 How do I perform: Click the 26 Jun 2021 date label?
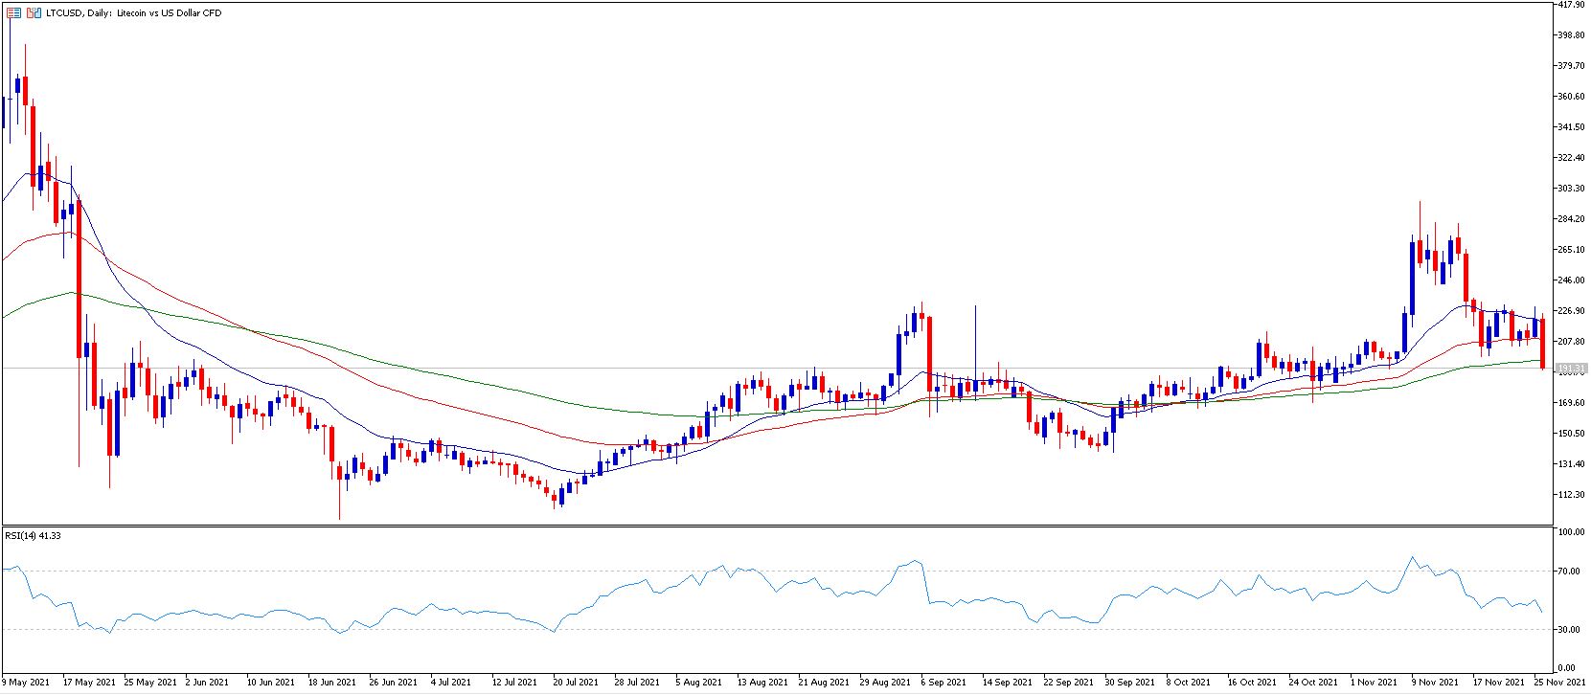(394, 683)
